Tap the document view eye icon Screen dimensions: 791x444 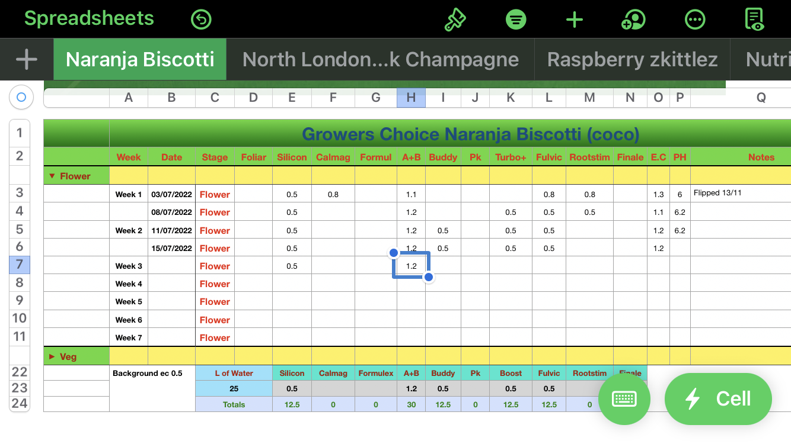(x=754, y=20)
